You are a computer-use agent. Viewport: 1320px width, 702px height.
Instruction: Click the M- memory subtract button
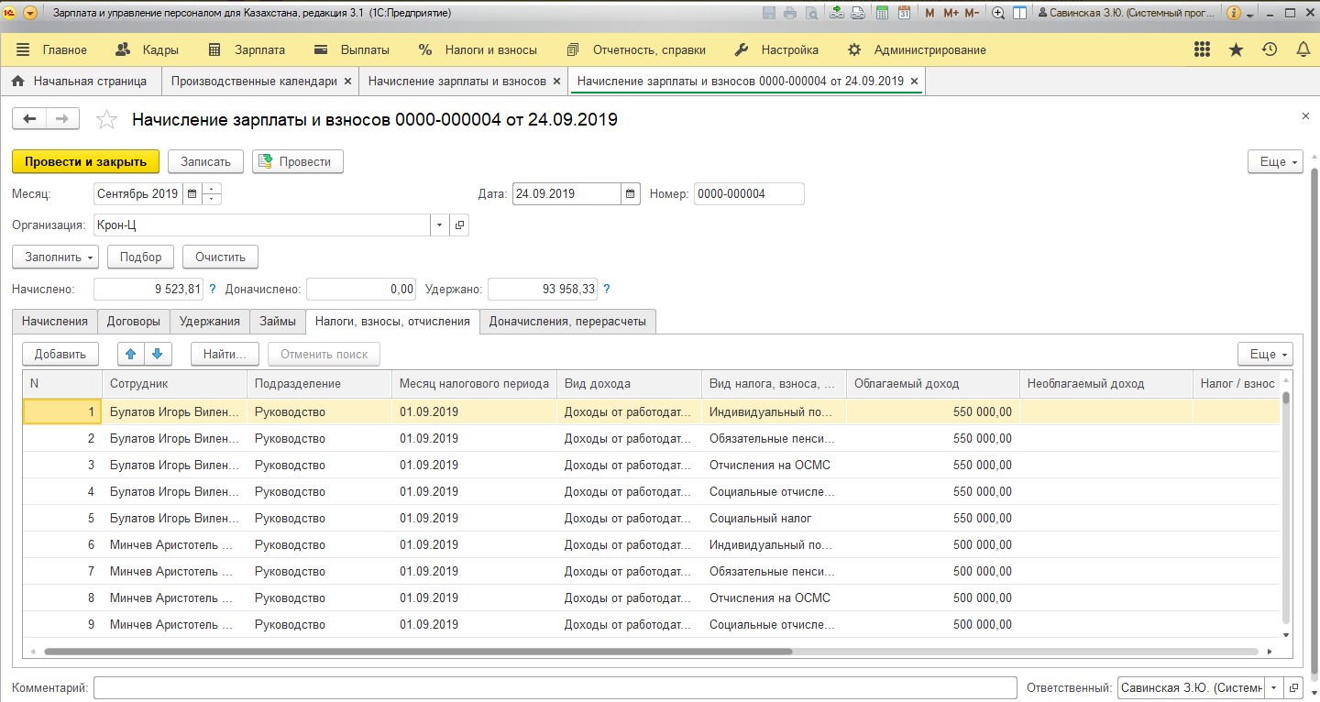pyautogui.click(x=973, y=13)
